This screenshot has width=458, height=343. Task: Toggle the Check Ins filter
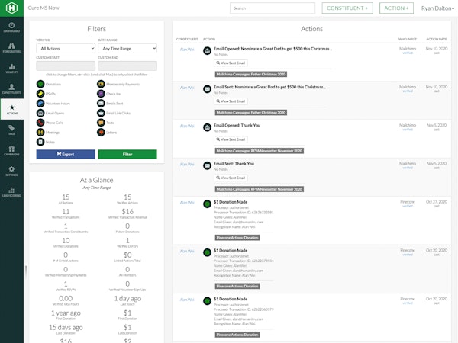click(101, 94)
